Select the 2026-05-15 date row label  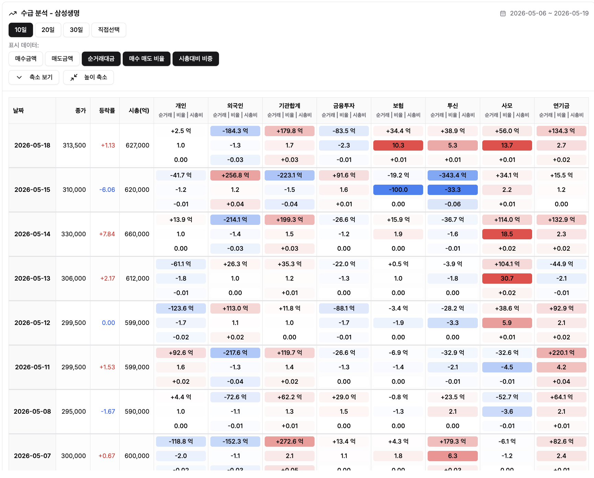point(32,190)
